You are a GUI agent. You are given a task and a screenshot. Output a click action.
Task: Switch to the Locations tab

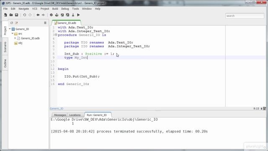click(x=75, y=115)
